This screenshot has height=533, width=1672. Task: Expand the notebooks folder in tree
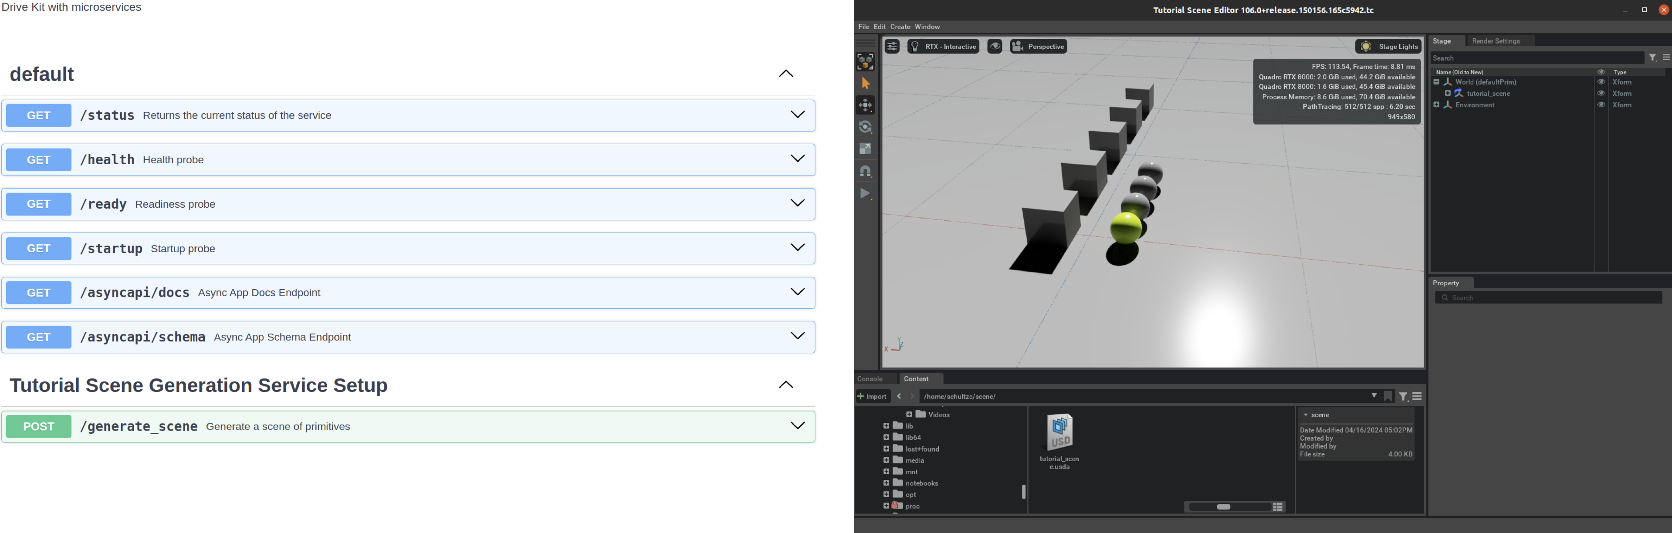[x=886, y=483]
